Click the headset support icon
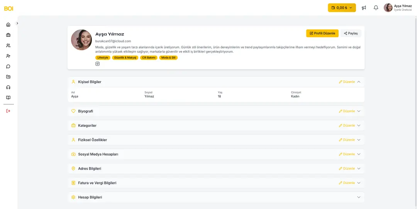417x209 pixels. tap(8, 87)
